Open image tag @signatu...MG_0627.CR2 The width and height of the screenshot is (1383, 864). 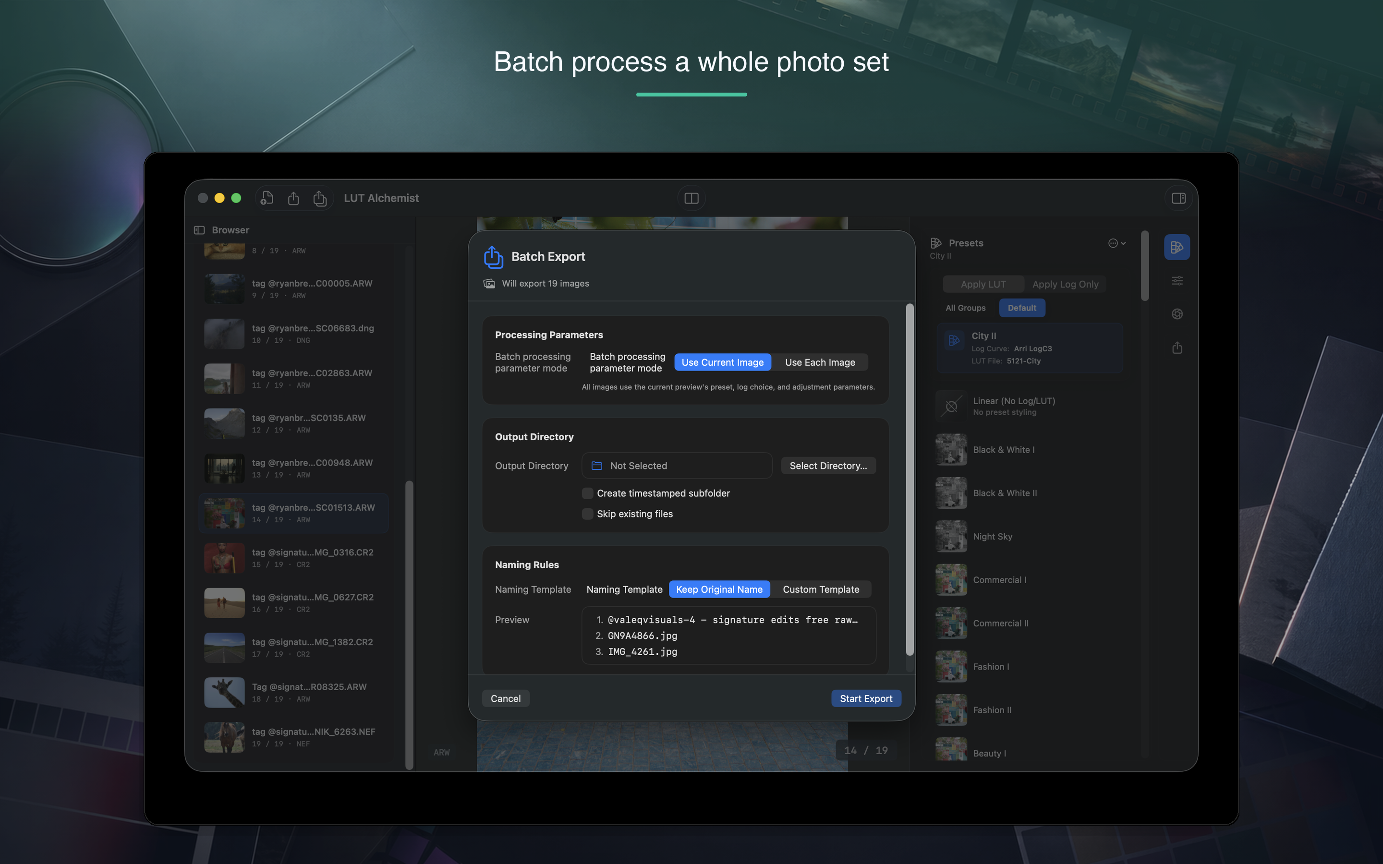(x=293, y=603)
